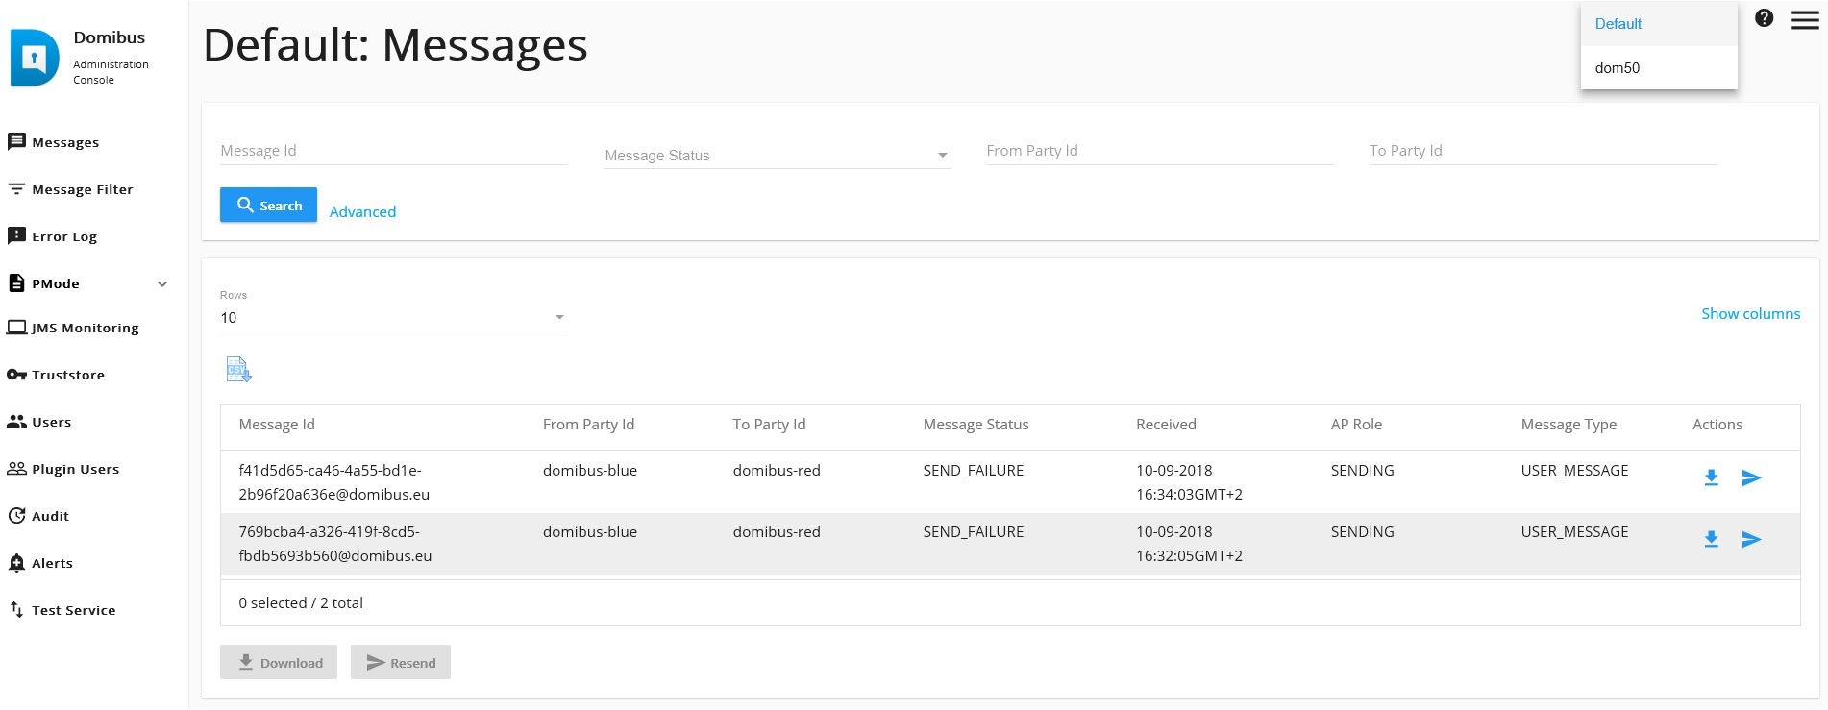Open the Message Status dropdown

tap(777, 156)
